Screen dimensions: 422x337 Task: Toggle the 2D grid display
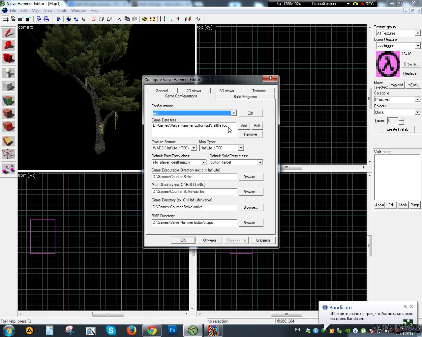pos(6,19)
